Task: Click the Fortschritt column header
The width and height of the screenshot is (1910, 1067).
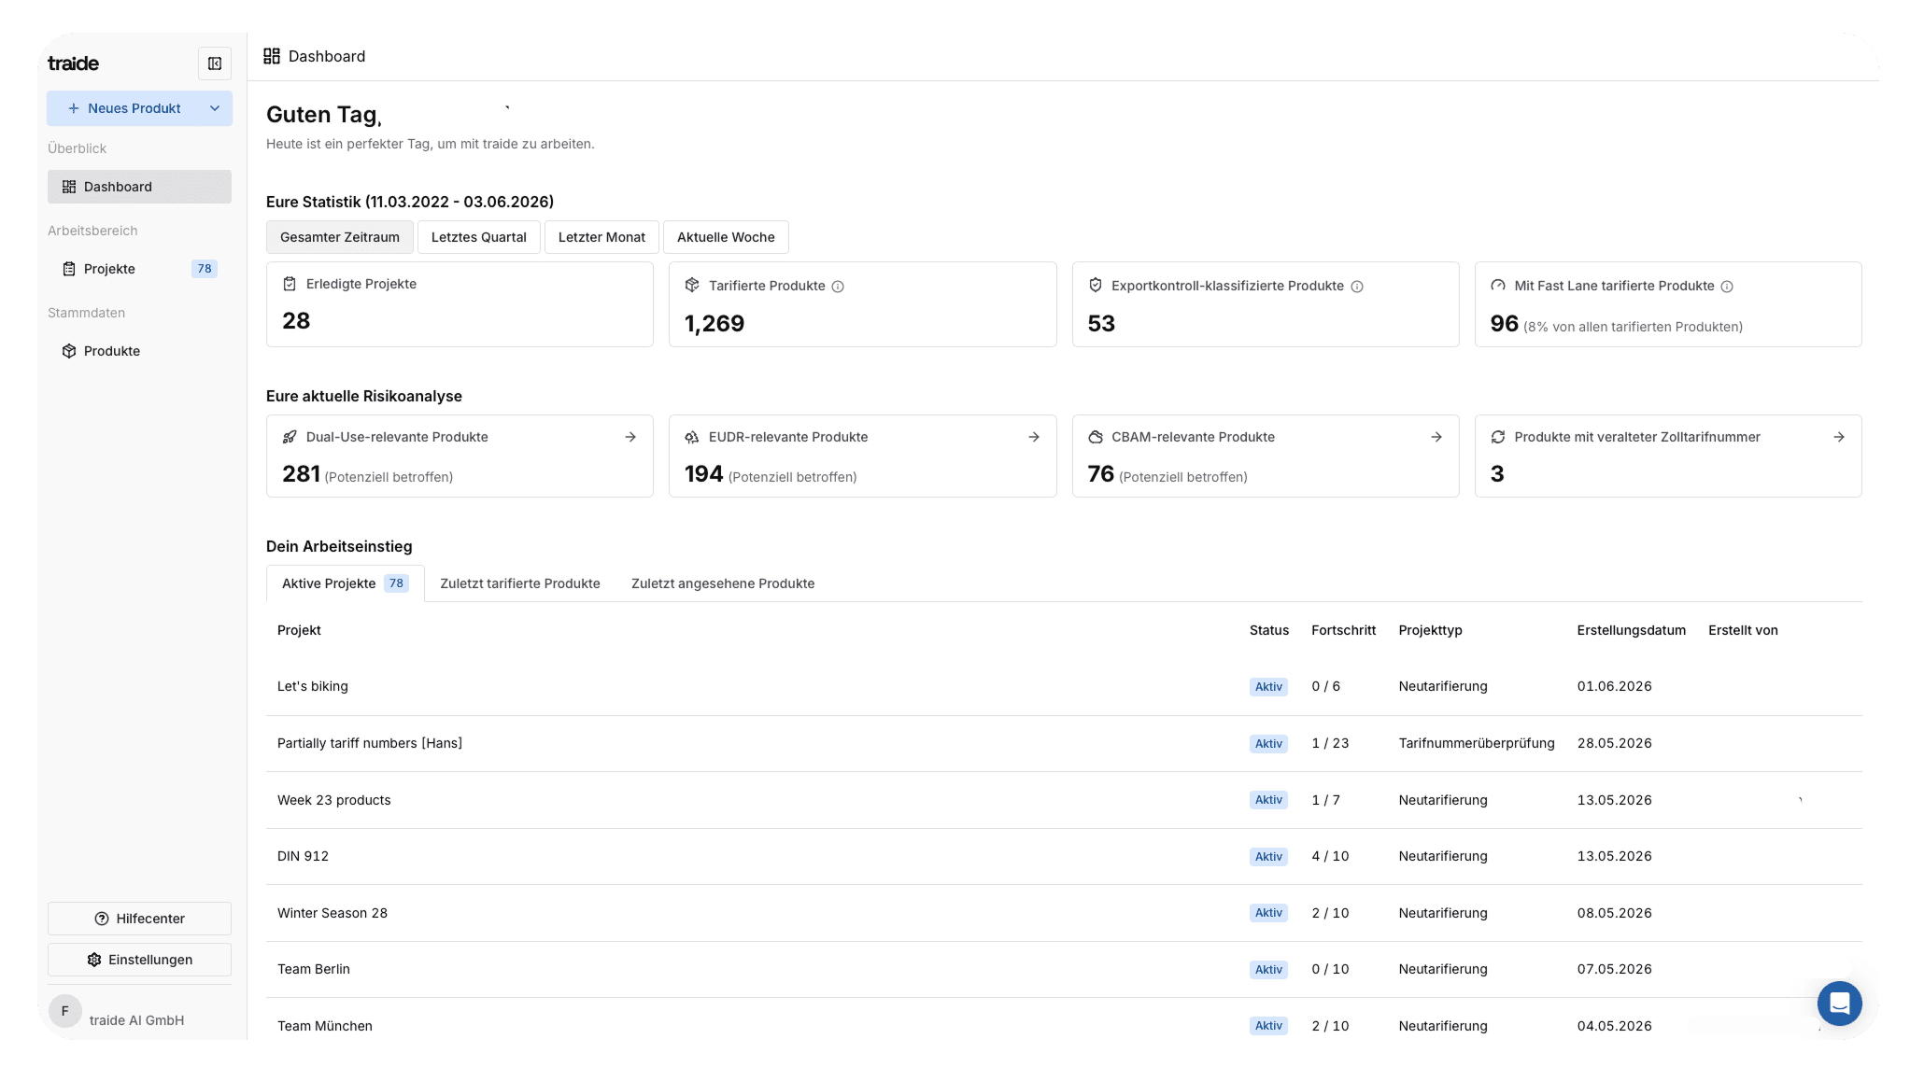Action: point(1343,630)
